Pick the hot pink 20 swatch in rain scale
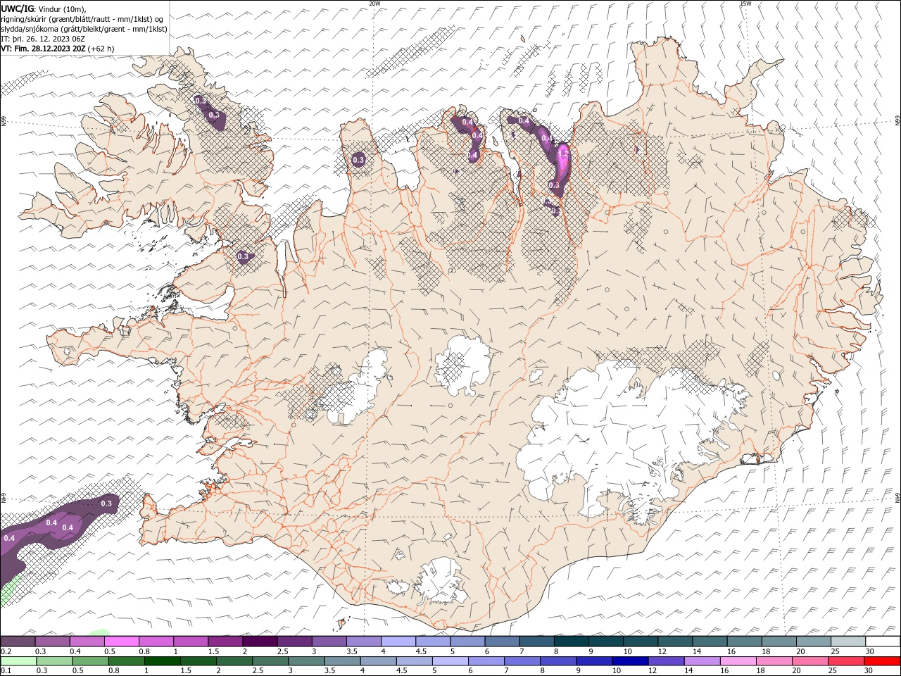Image resolution: width=901 pixels, height=676 pixels. [809, 661]
